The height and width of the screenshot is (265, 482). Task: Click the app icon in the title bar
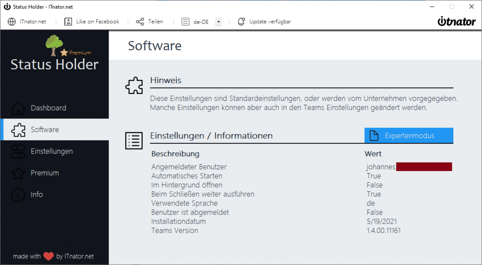point(7,7)
